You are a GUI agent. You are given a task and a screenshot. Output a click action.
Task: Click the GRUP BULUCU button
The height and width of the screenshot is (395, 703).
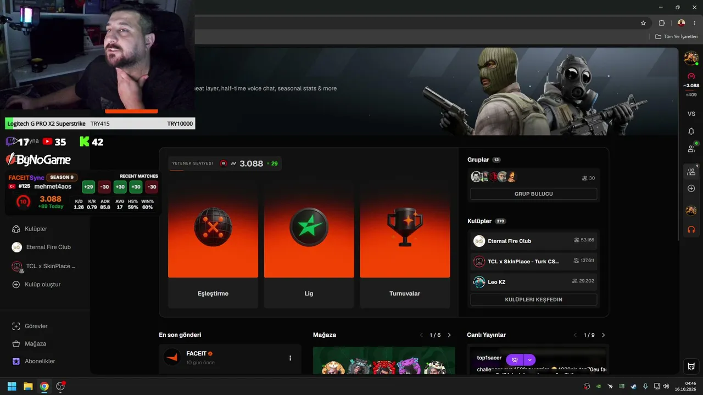click(533, 194)
